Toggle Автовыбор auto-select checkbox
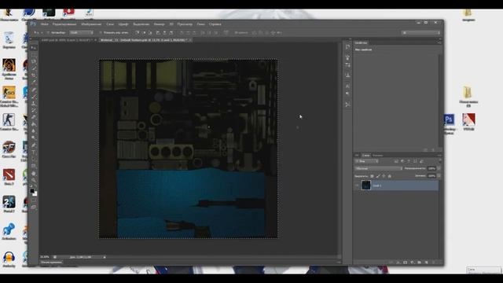The height and width of the screenshot is (283, 503). [48, 33]
